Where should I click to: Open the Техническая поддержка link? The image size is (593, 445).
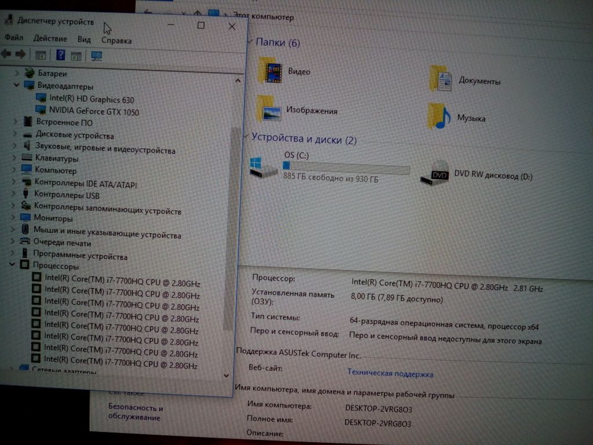(390, 373)
